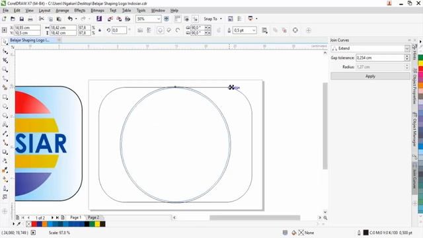Select the Ellipse tool
This screenshot has width=423, height=238.
coord(5,106)
